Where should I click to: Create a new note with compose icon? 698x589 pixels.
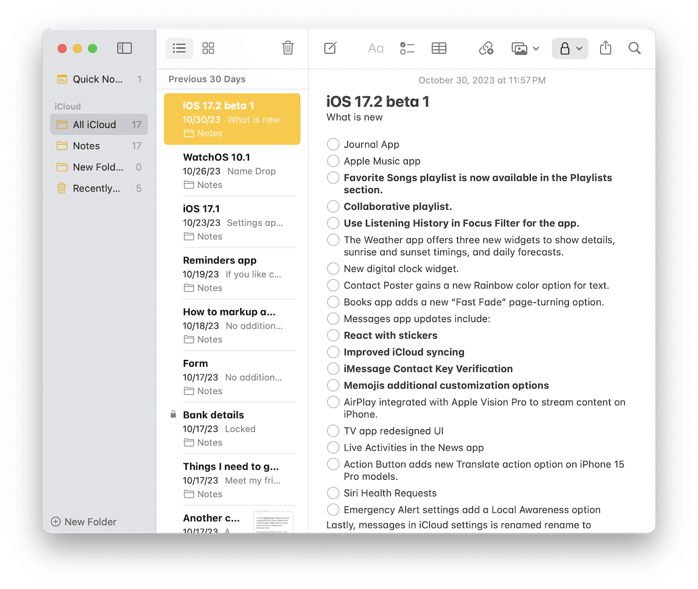pyautogui.click(x=330, y=48)
